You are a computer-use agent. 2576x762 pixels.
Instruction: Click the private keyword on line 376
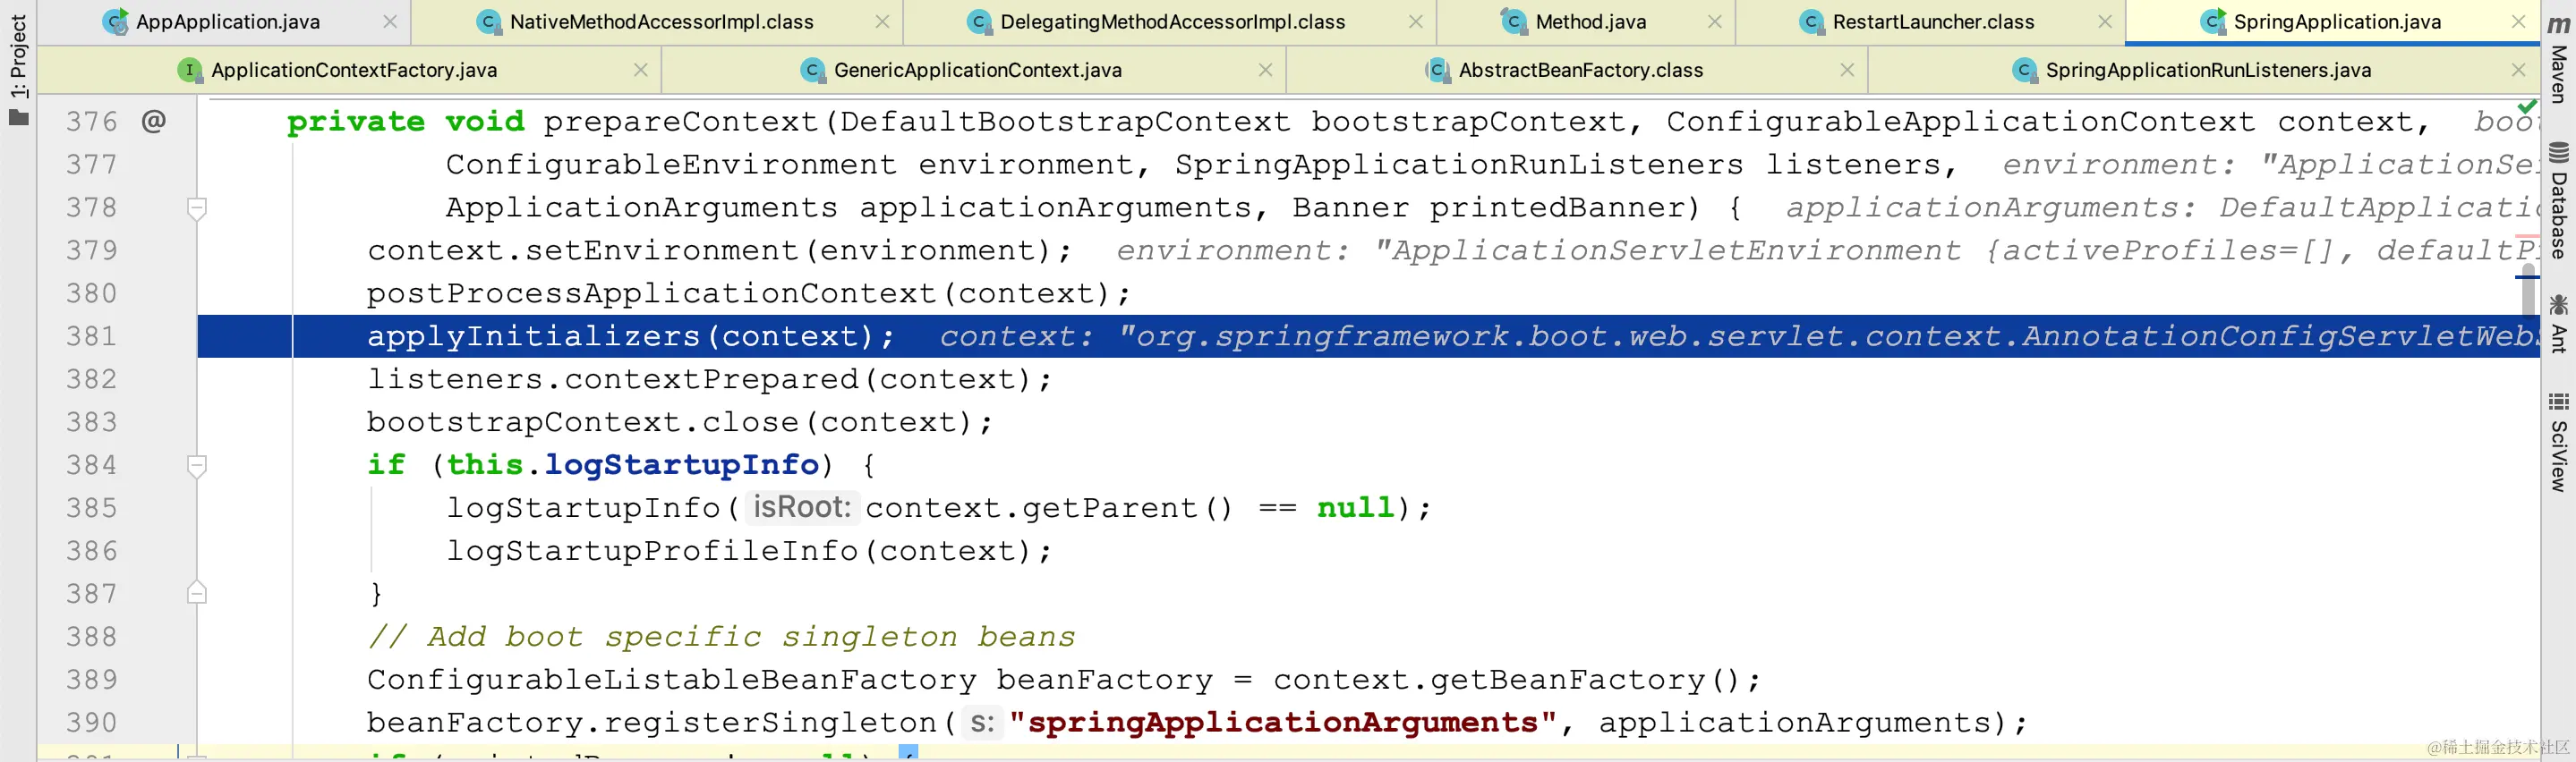tap(355, 122)
